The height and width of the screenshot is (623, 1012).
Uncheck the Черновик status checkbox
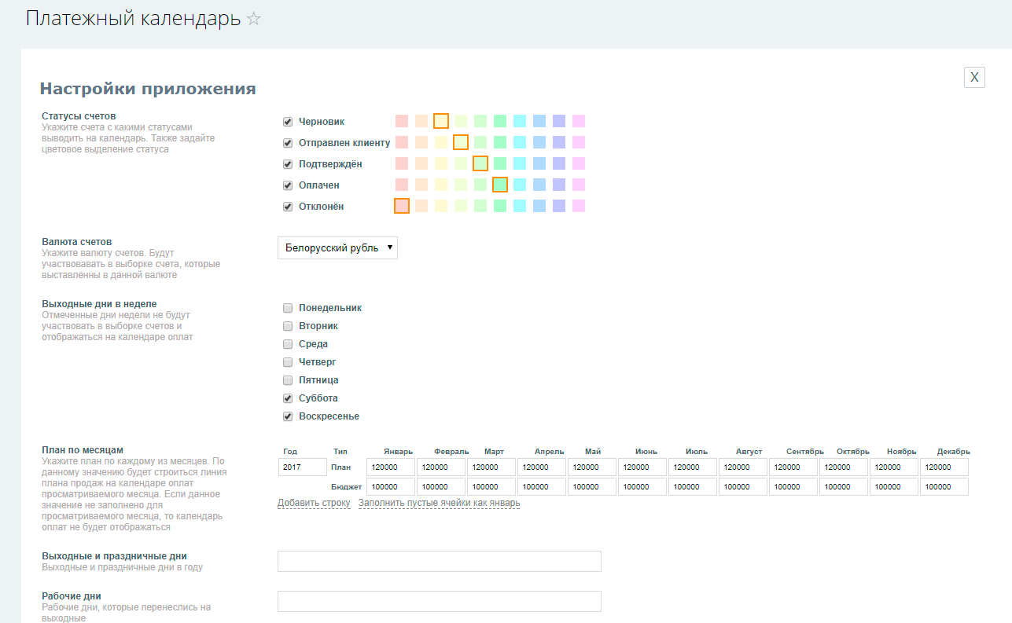288,122
